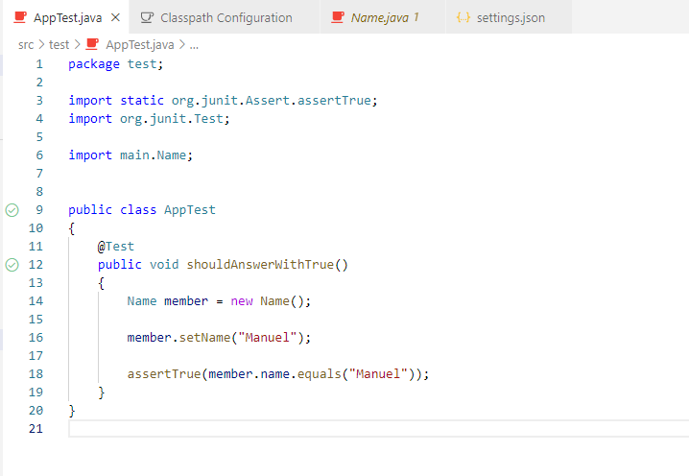
Task: Click the curly braces icon on settings.json tab
Action: pos(463,18)
